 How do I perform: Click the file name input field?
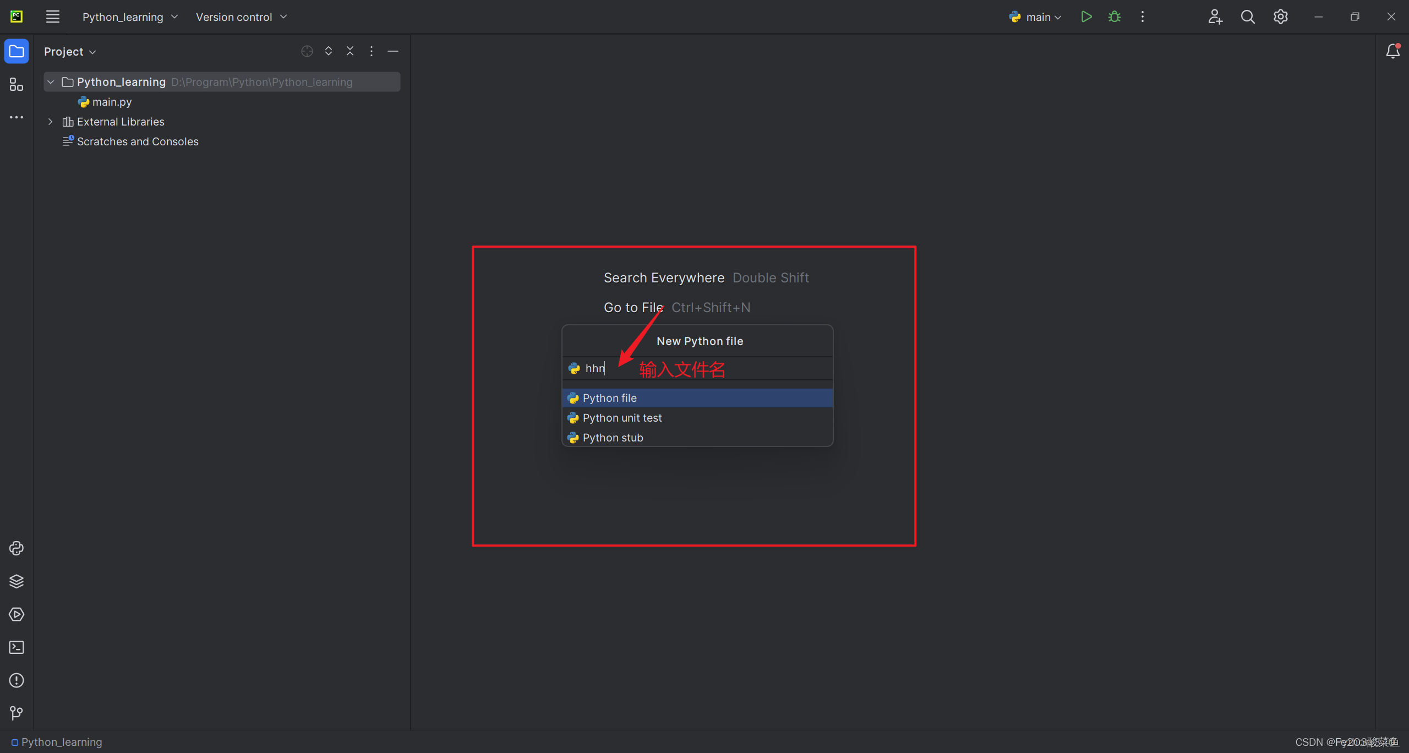pos(697,368)
